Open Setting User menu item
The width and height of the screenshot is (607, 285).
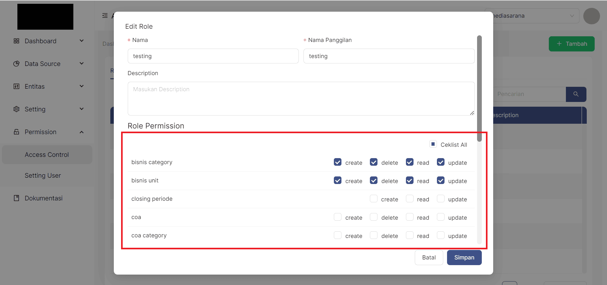click(x=43, y=175)
